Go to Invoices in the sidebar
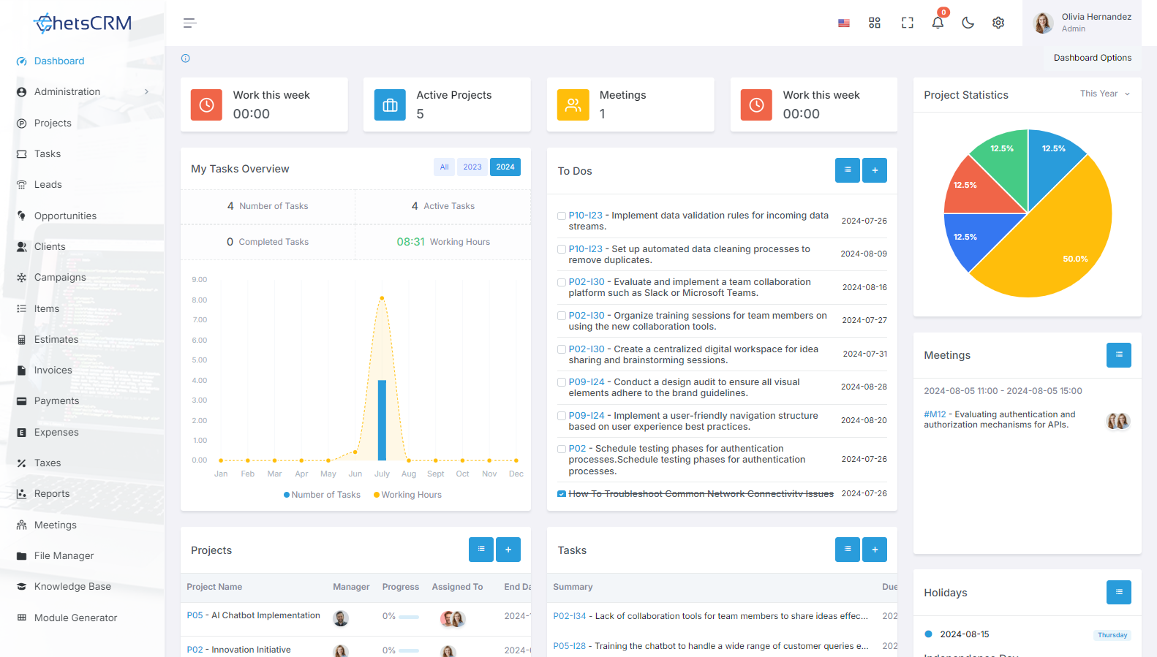 [53, 371]
